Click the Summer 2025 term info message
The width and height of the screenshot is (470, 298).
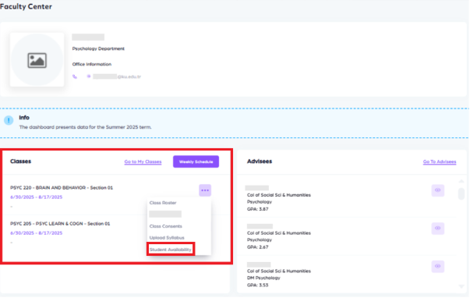tap(86, 127)
